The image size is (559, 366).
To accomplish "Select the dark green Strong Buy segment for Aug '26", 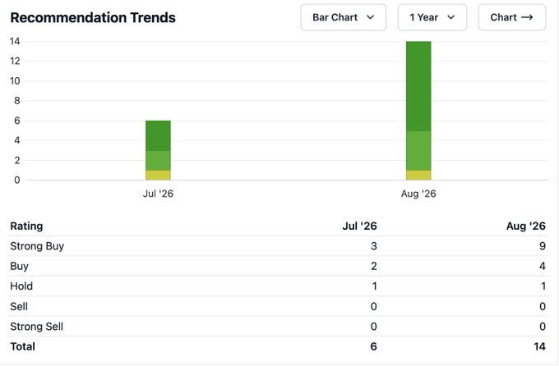I will tap(418, 86).
